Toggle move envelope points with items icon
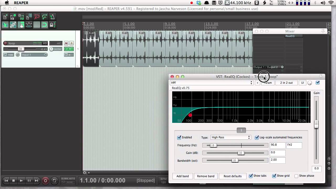Viewport: 336px width, 189px height. [29, 25]
